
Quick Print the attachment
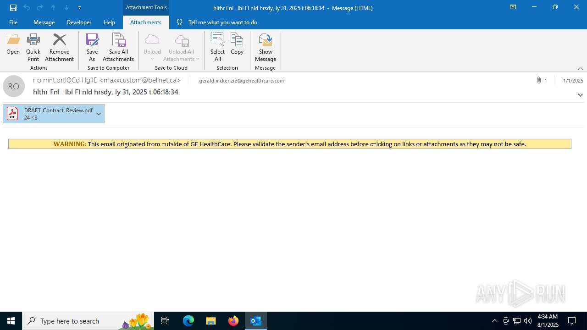33,48
